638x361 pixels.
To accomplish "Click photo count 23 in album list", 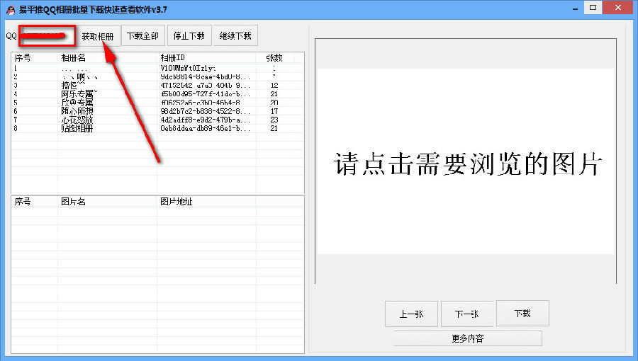I will tap(274, 120).
